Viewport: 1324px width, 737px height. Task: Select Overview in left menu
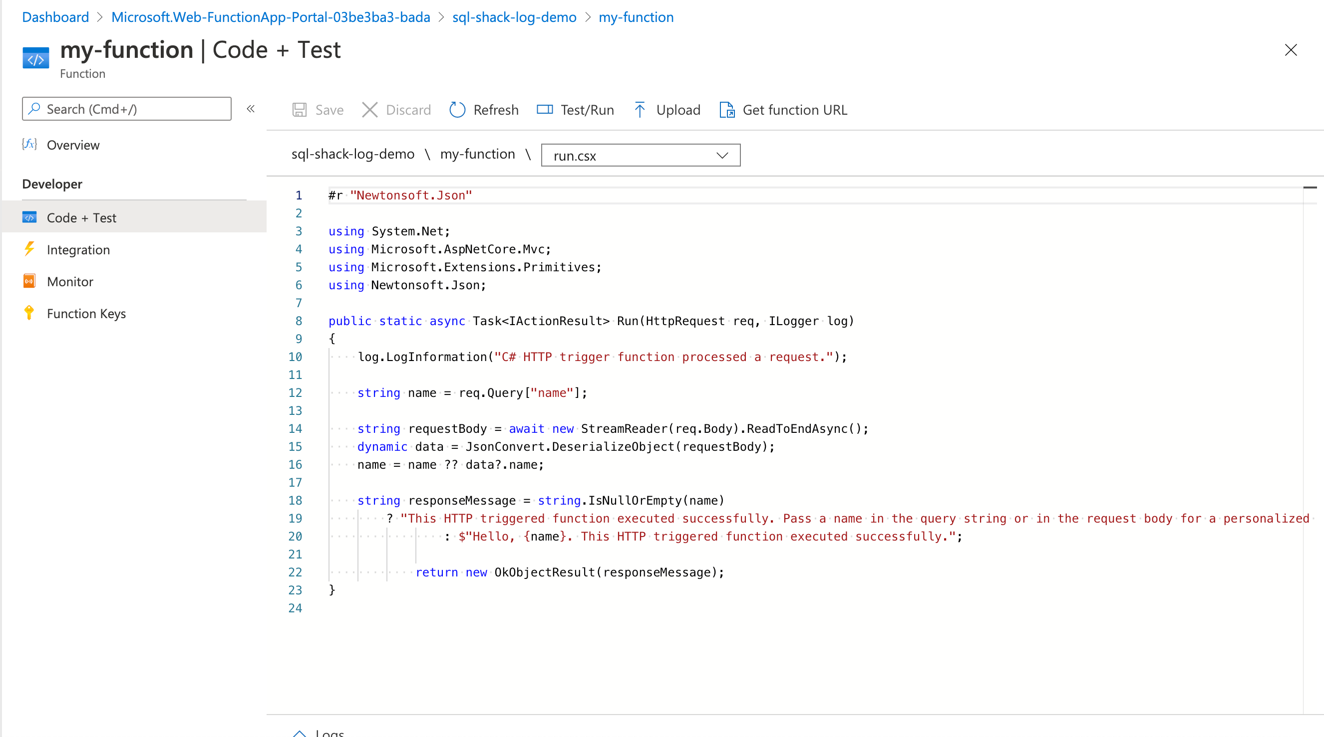pos(73,145)
